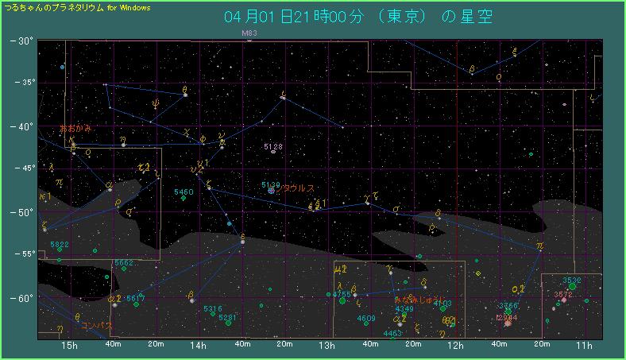Viewport: 626px width, 360px height.
Task: Click the date and time title text
Action: tap(358, 17)
